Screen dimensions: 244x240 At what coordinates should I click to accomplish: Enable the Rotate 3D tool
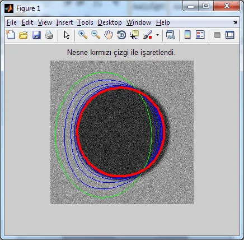pos(121,35)
